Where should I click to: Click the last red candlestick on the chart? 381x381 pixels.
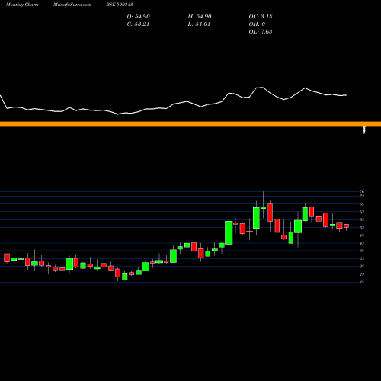pos(347,226)
